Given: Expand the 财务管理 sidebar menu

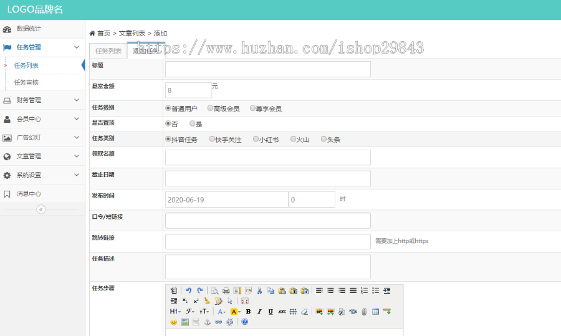Looking at the screenshot, I should (x=42, y=100).
